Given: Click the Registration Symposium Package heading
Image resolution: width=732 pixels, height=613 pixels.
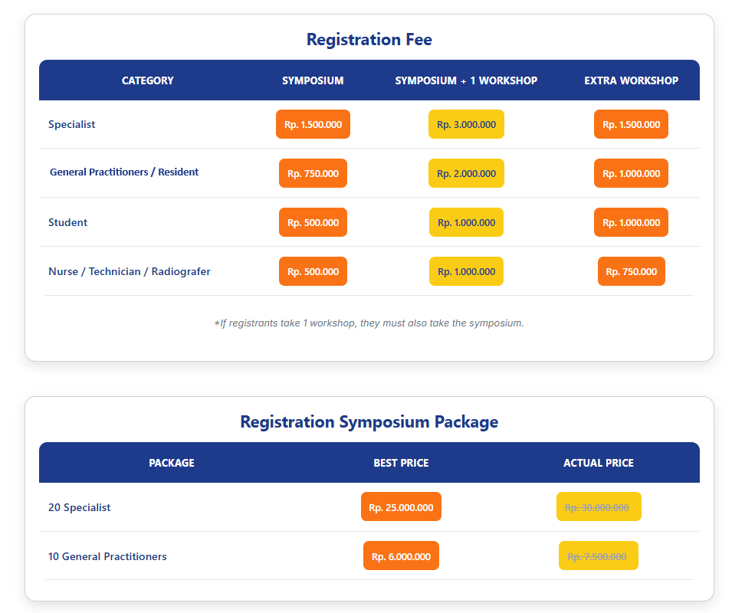Looking at the screenshot, I should pos(369,421).
